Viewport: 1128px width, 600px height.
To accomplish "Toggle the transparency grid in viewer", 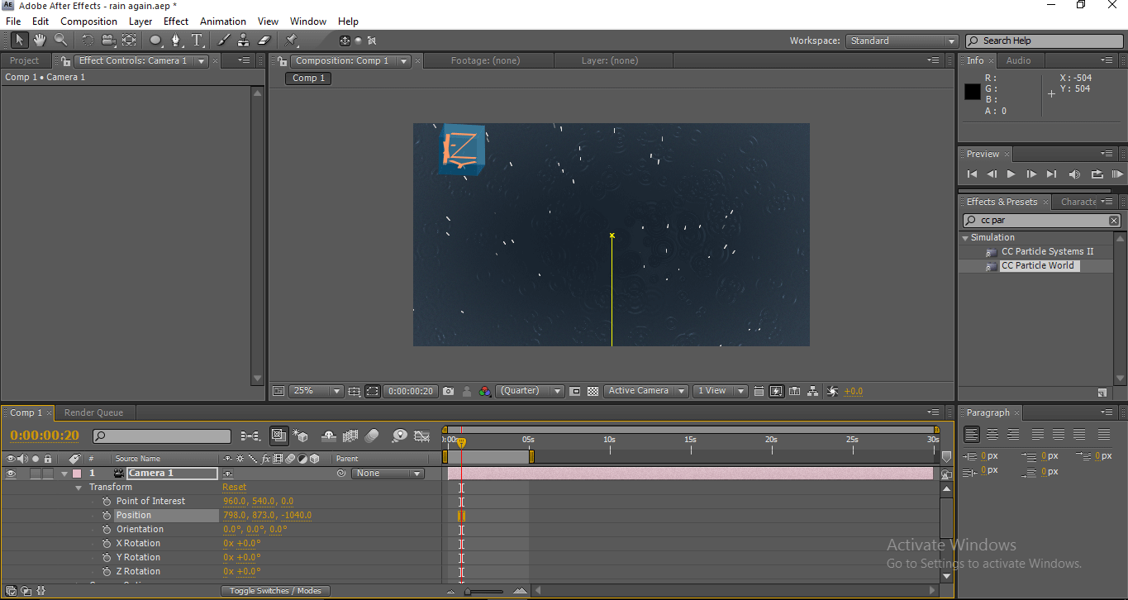I will tap(593, 391).
